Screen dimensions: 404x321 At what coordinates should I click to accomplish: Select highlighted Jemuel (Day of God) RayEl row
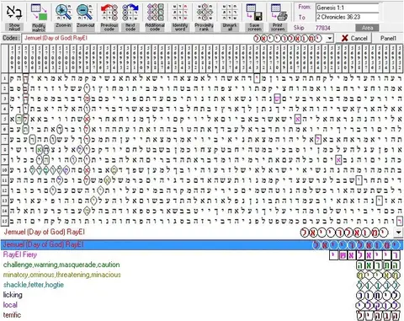tap(202, 244)
